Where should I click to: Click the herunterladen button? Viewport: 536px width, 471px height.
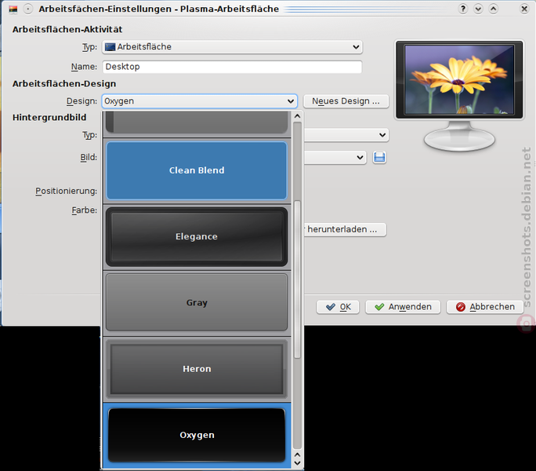point(345,229)
